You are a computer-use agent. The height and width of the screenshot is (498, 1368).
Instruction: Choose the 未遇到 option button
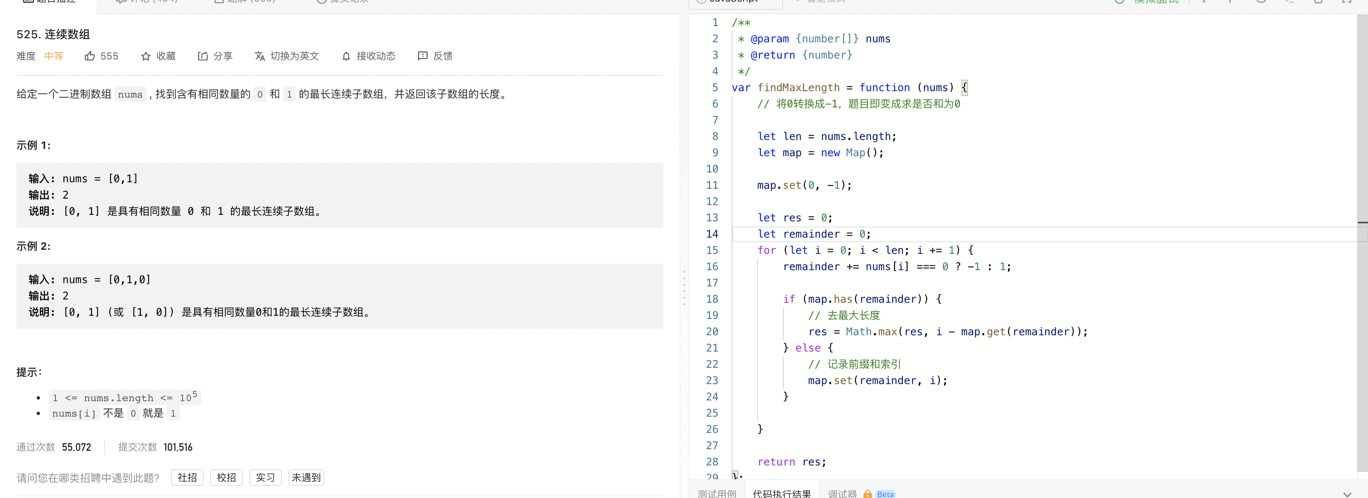coord(306,477)
